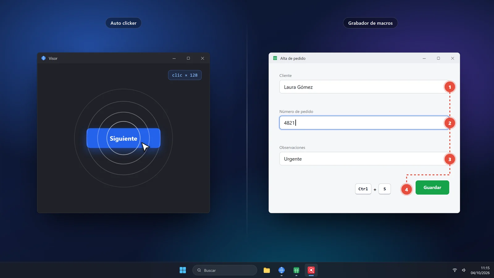Image resolution: width=494 pixels, height=278 pixels.
Task: Click the blue Siguiente button
Action: click(124, 138)
